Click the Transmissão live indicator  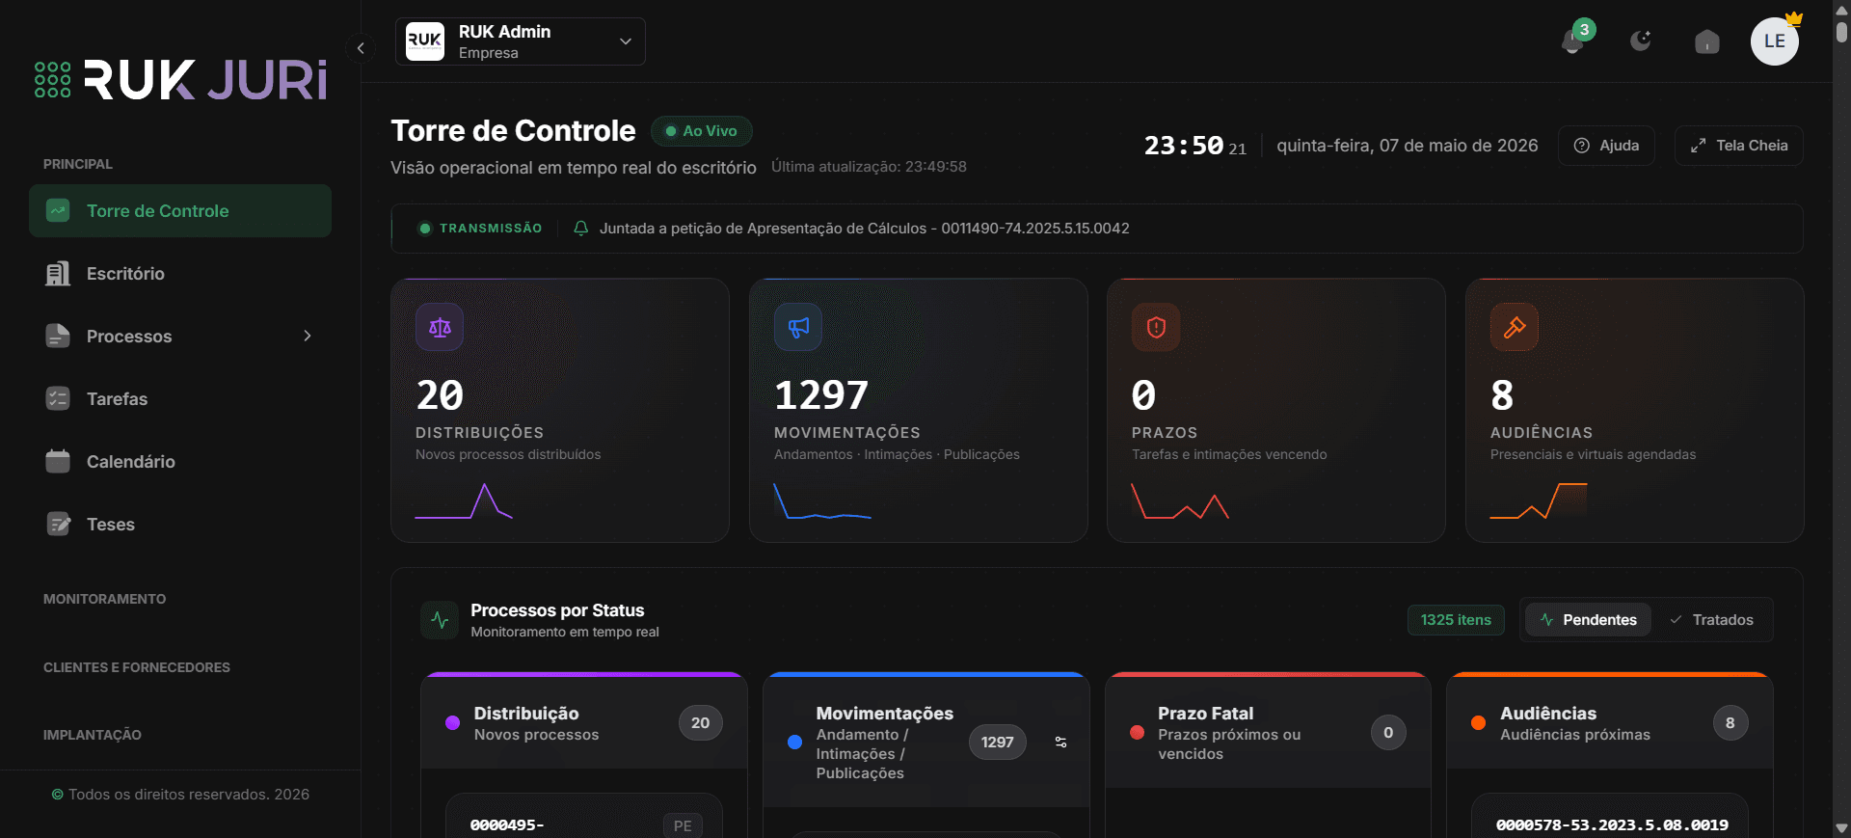(x=480, y=229)
